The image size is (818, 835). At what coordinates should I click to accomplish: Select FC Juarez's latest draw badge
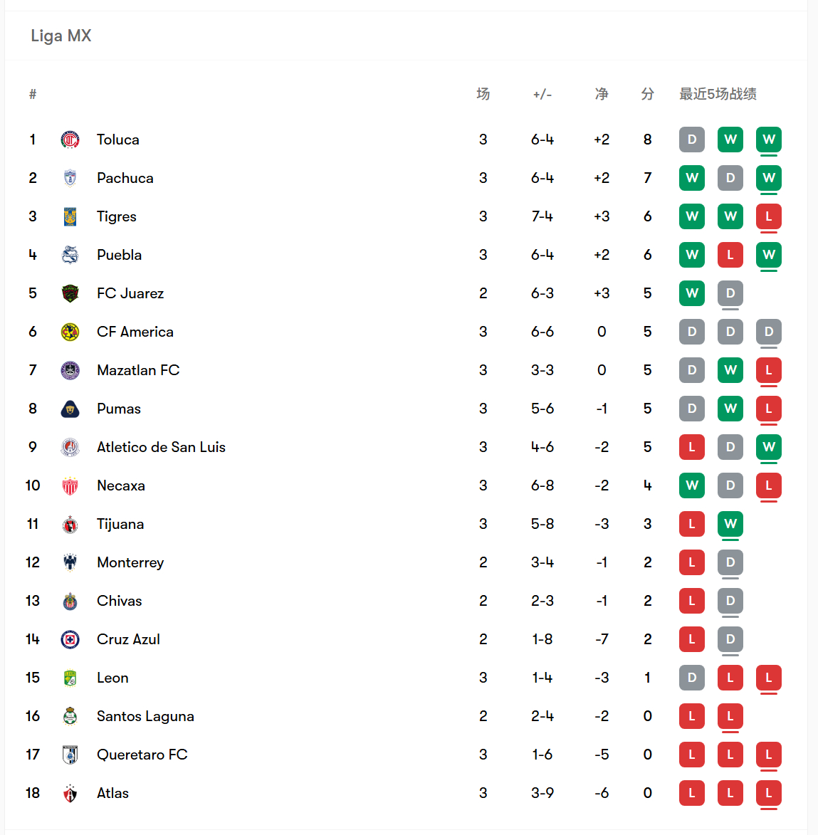730,293
